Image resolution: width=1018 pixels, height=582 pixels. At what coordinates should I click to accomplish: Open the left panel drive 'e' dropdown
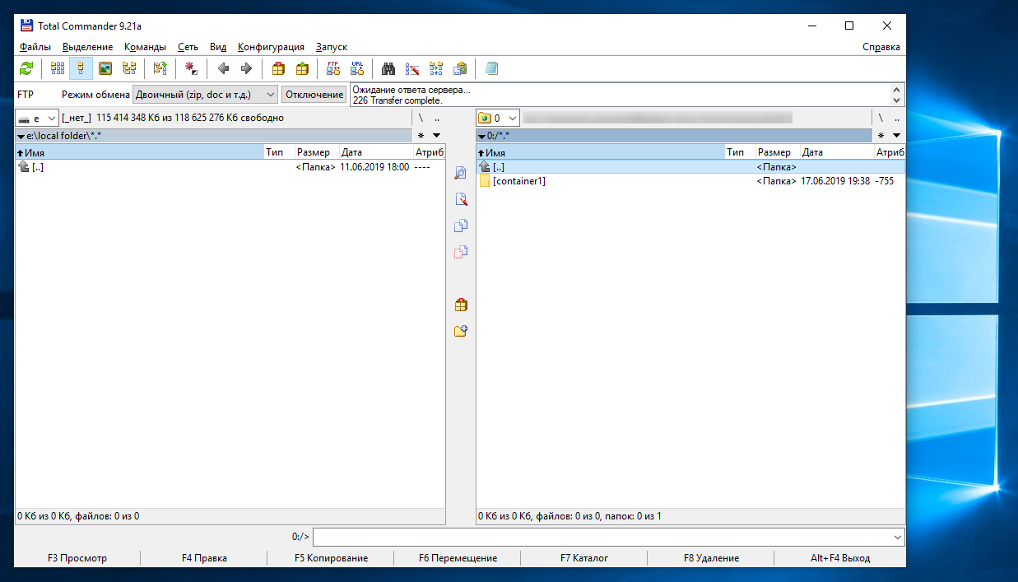(37, 118)
